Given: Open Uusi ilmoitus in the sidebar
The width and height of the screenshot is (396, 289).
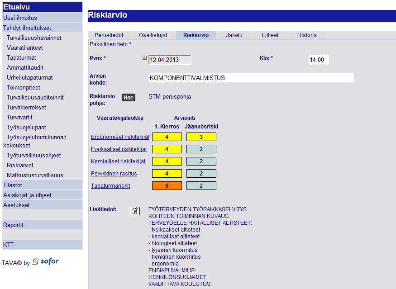Looking at the screenshot, I should coord(43,18).
